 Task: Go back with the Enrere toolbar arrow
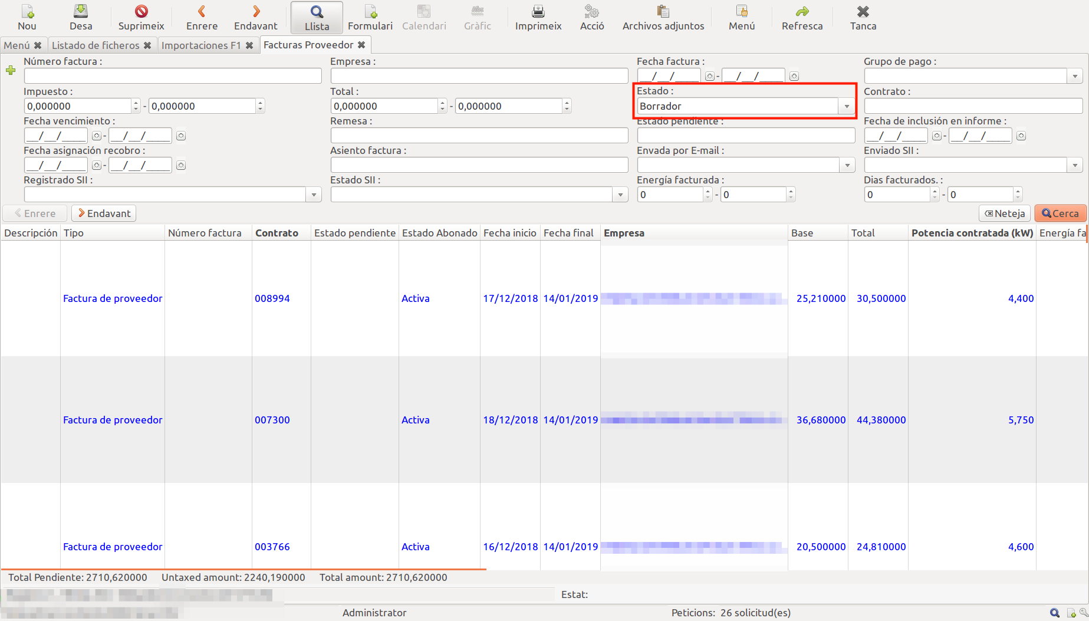pyautogui.click(x=202, y=11)
